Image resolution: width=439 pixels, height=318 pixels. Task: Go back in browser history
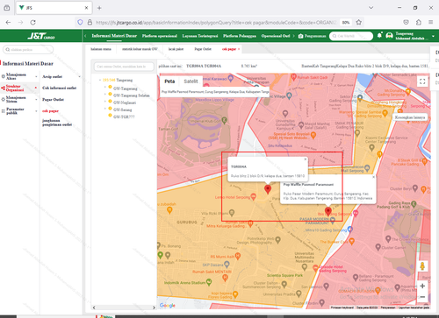(8, 22)
